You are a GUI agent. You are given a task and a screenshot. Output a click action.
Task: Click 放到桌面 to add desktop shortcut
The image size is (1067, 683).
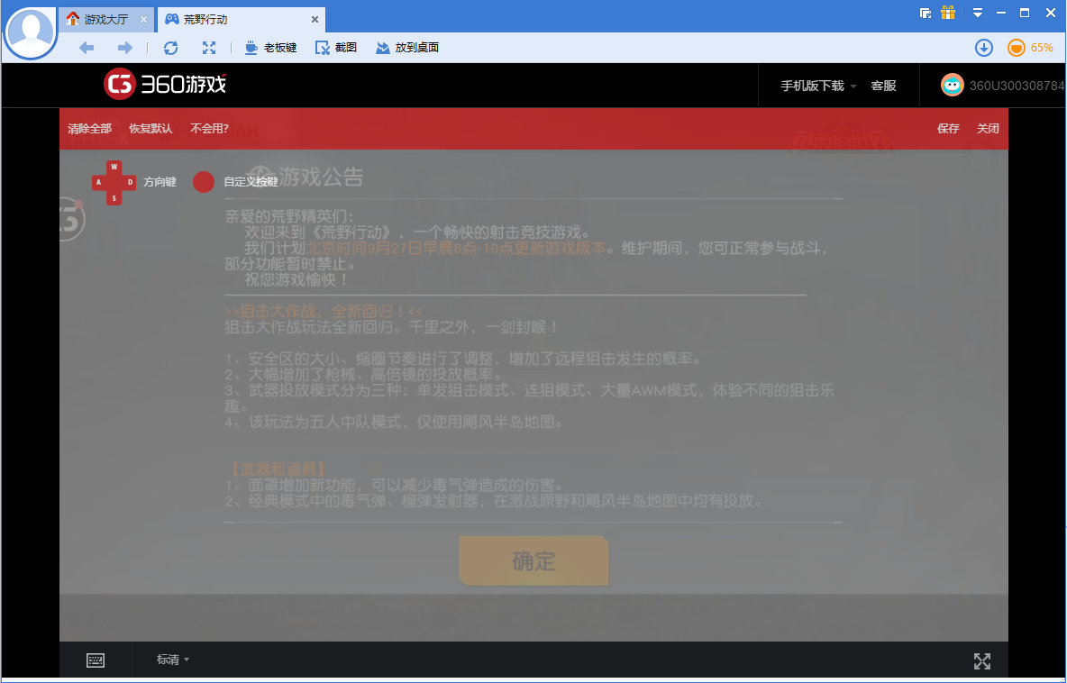pyautogui.click(x=407, y=48)
